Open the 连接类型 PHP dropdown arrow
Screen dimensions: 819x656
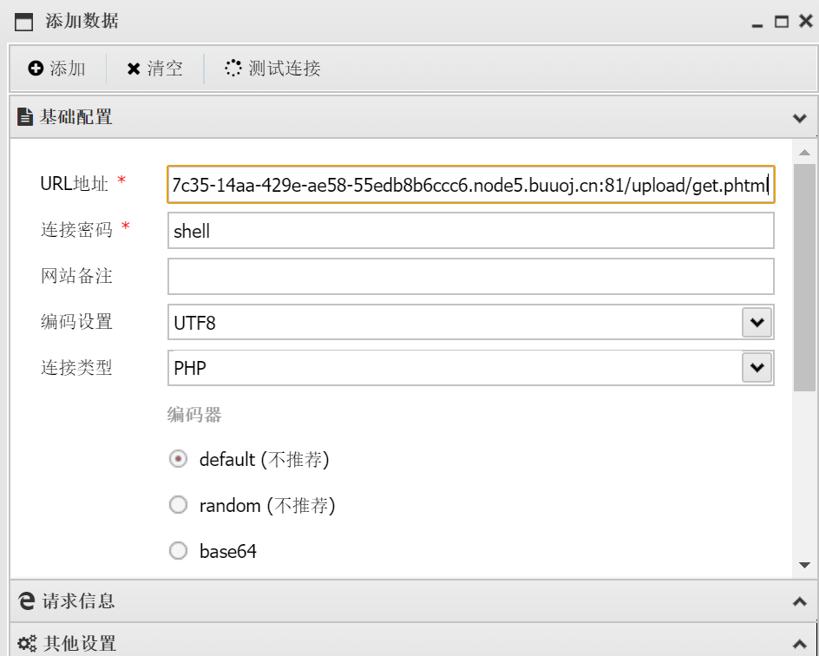(757, 368)
